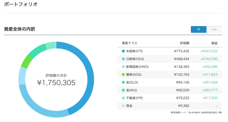Switch currency display to ドル (dollar)
The width and height of the screenshot is (228, 122).
click(x=214, y=29)
